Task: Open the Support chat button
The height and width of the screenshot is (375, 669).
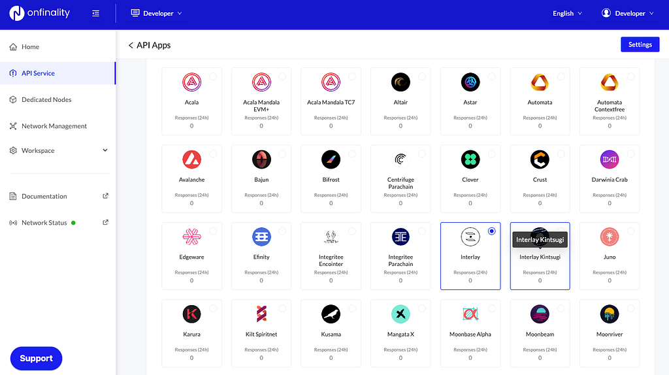Action: coord(37,359)
